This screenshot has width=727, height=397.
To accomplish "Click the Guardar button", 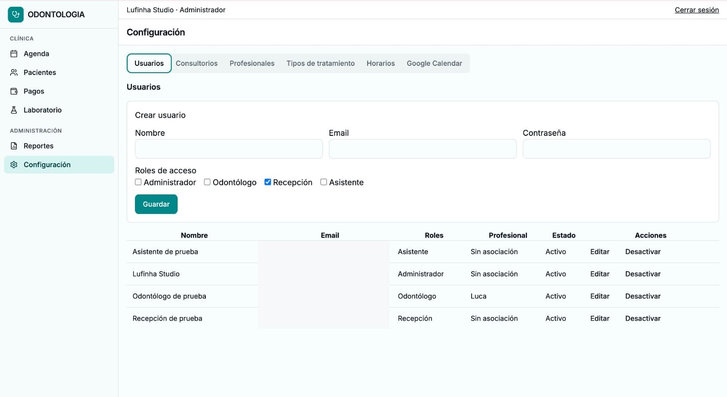I will click(x=156, y=204).
